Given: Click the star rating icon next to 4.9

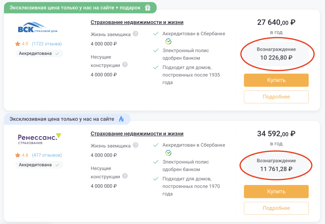Looking at the screenshot, I should click(x=18, y=44).
